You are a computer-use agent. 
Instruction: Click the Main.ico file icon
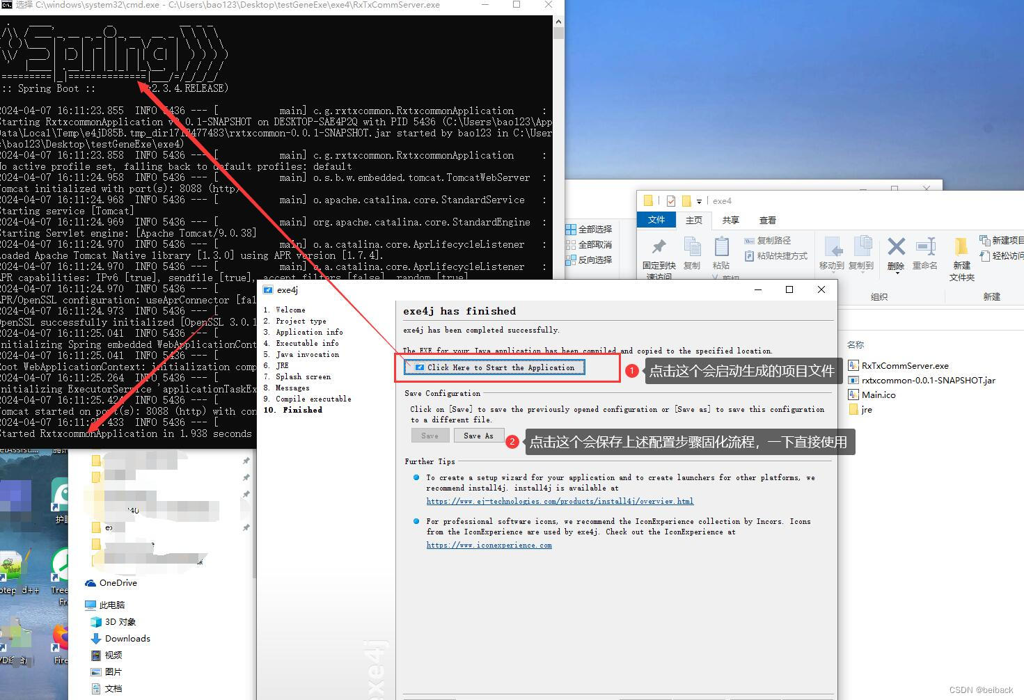[x=853, y=395]
